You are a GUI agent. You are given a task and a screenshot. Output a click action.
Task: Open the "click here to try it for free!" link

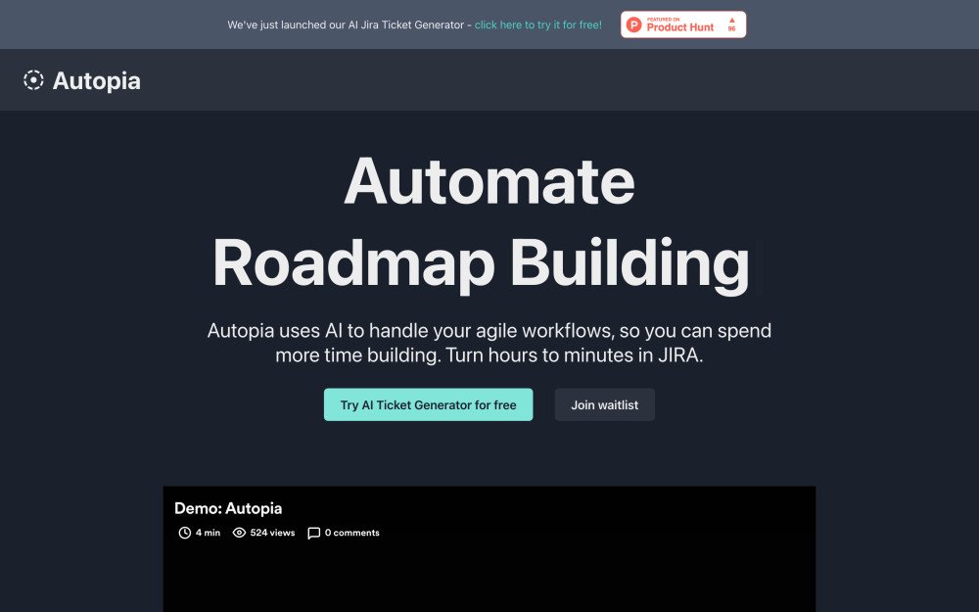tap(537, 24)
